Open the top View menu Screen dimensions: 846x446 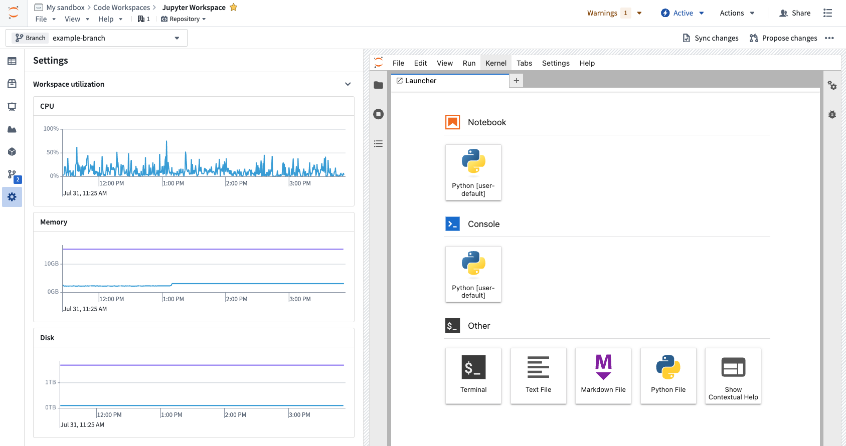[x=77, y=19]
